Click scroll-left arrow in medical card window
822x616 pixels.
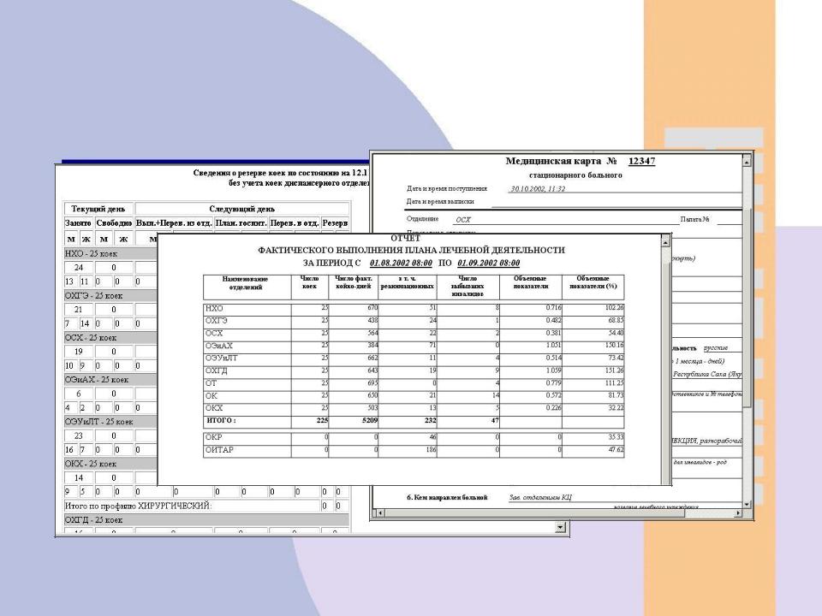click(378, 512)
